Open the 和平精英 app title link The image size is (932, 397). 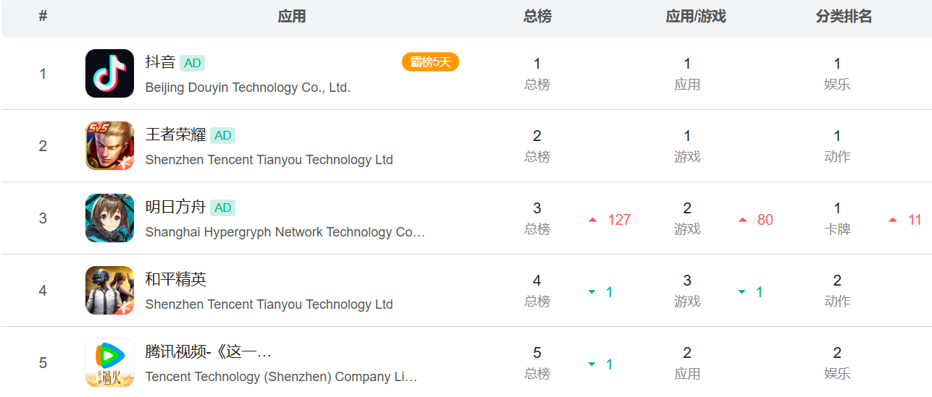[x=176, y=279]
